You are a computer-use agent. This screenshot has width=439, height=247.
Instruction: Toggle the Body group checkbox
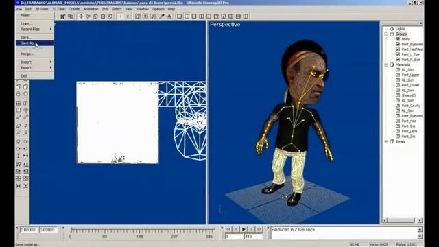[x=398, y=39]
